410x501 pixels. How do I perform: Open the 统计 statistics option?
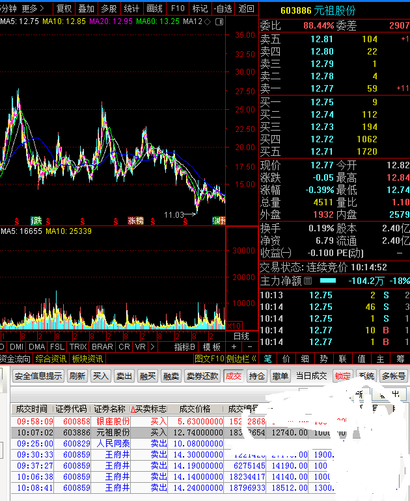pos(131,8)
